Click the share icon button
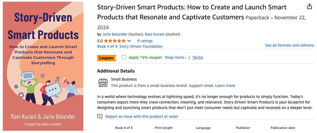Viewport: 317px width, 133px height. [x=310, y=6]
